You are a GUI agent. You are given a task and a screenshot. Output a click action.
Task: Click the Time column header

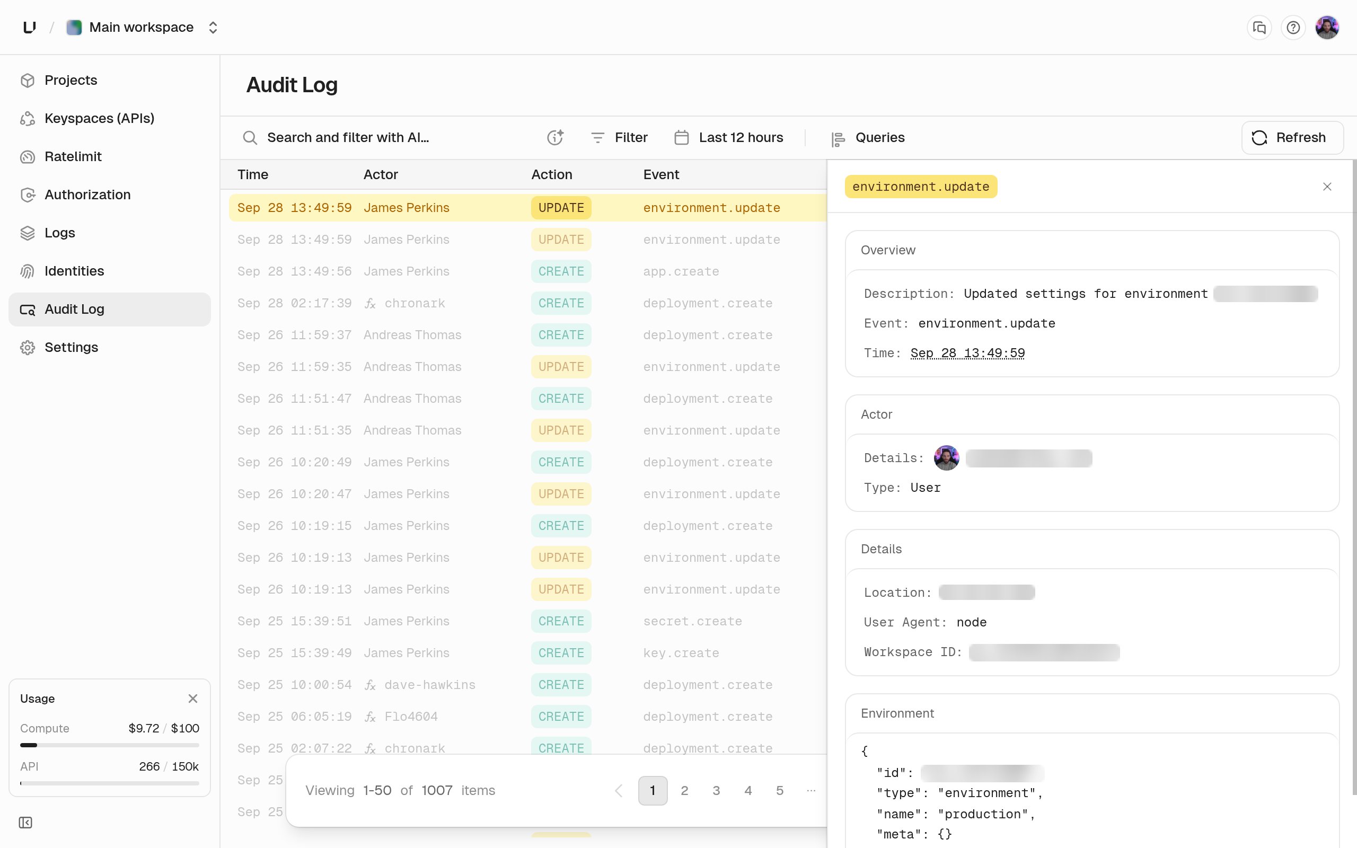point(253,174)
